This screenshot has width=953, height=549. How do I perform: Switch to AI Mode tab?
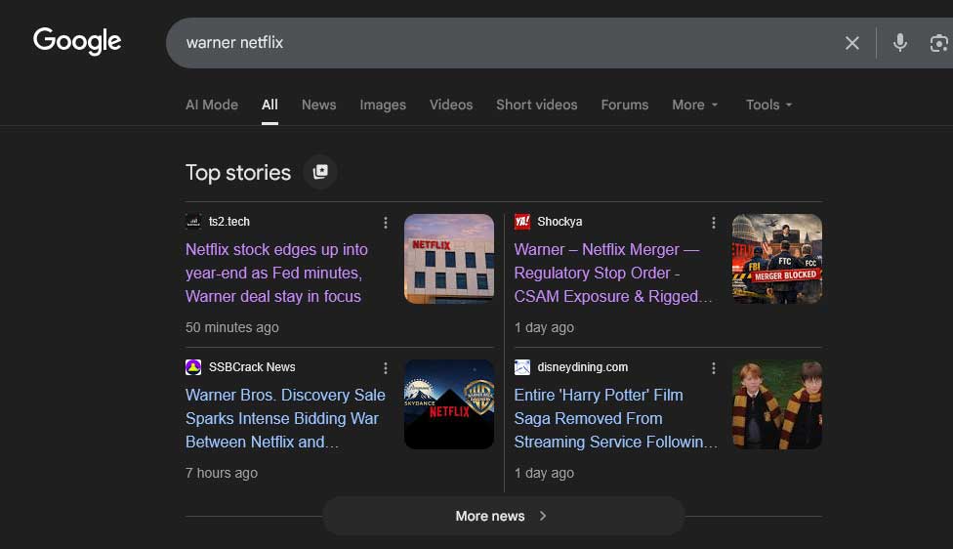(x=212, y=105)
